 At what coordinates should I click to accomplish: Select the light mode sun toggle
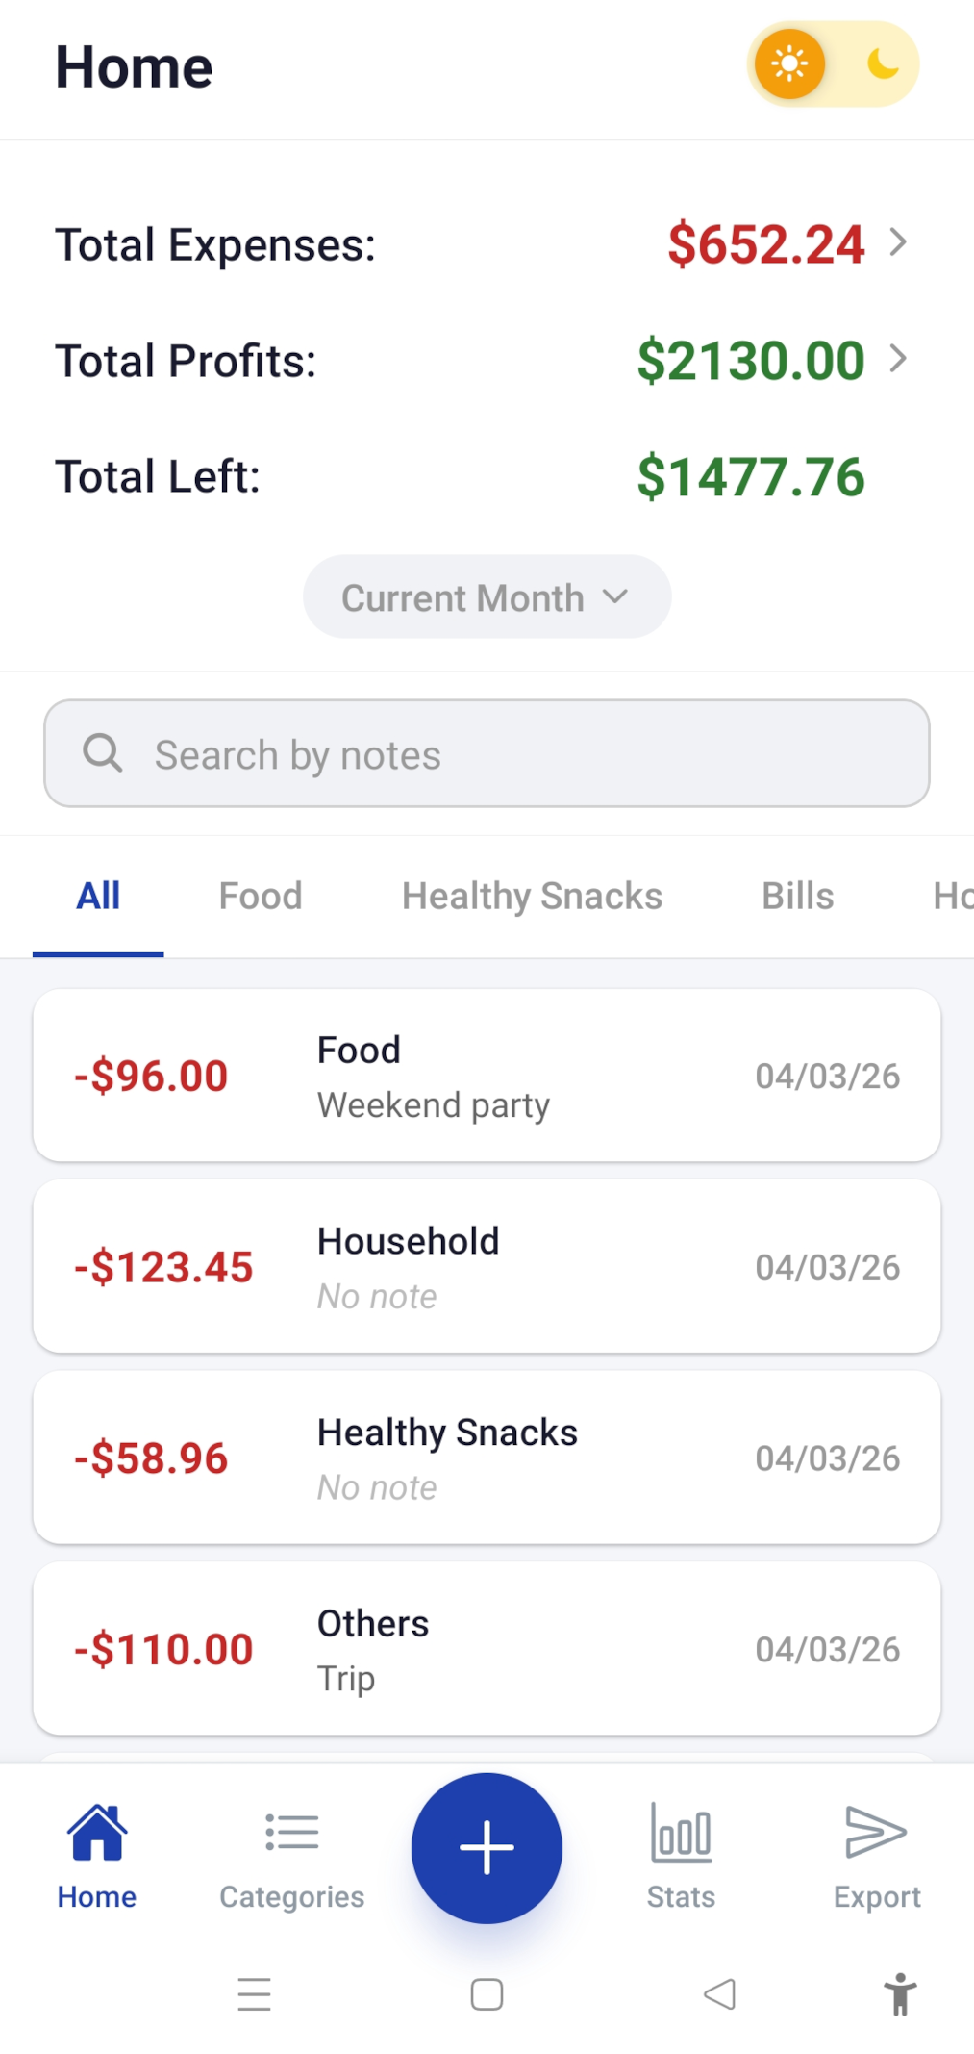pyautogui.click(x=789, y=64)
